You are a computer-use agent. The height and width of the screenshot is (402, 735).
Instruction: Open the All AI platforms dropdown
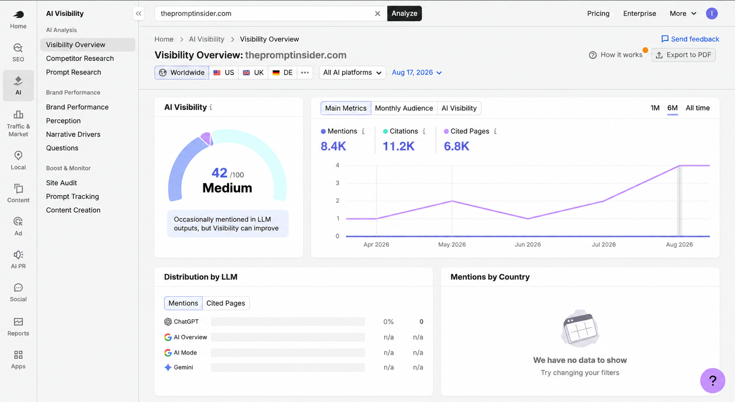353,72
